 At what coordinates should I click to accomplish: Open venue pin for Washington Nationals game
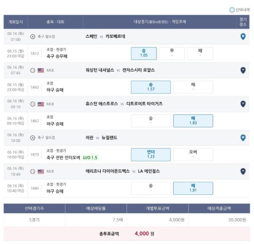click(243, 70)
